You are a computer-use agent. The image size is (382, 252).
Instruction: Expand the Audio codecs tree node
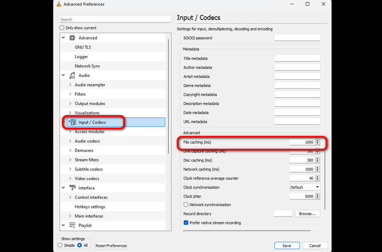[70, 141]
